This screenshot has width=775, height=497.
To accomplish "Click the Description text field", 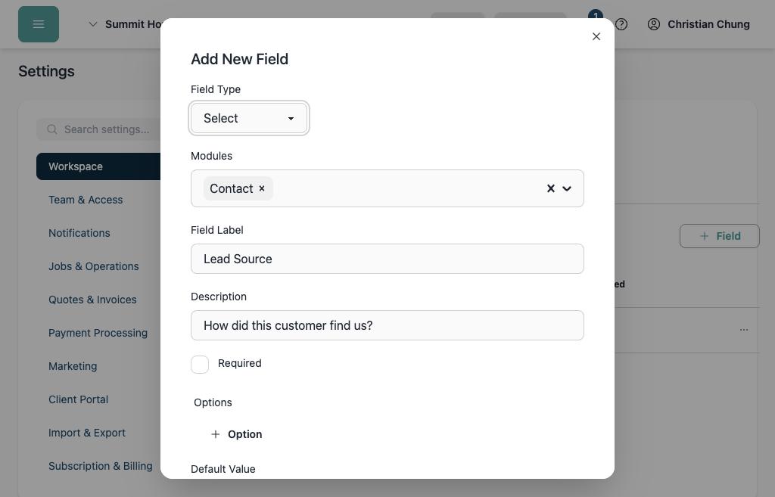I will coord(387,325).
